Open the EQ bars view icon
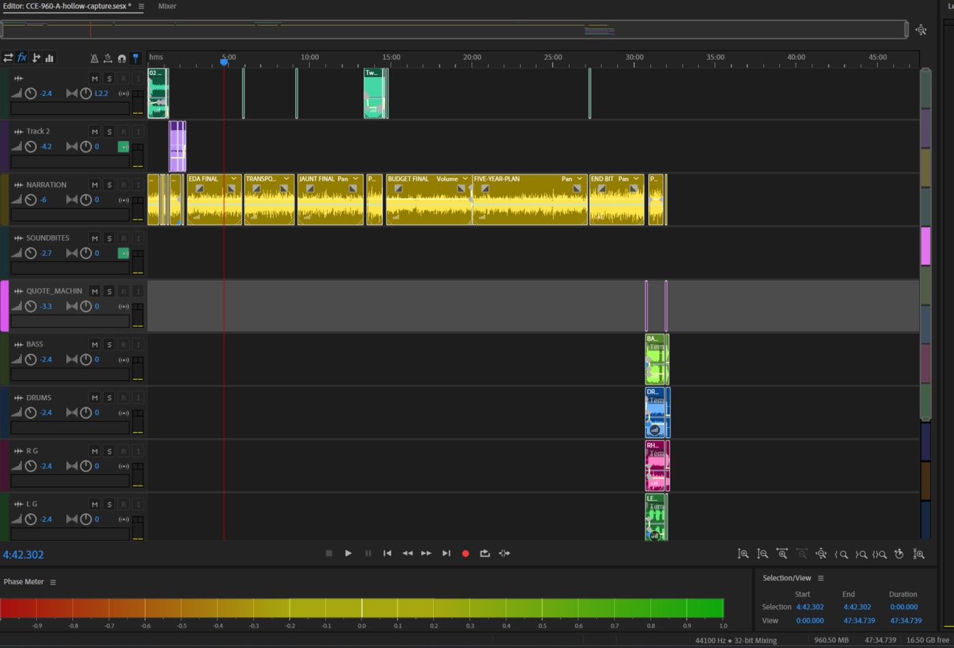954x648 pixels. (49, 58)
